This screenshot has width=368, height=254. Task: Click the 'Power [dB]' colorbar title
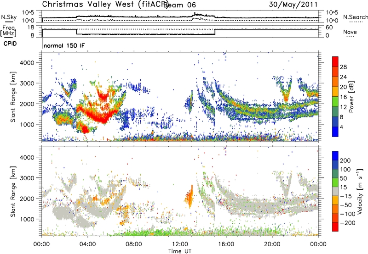click(351, 97)
